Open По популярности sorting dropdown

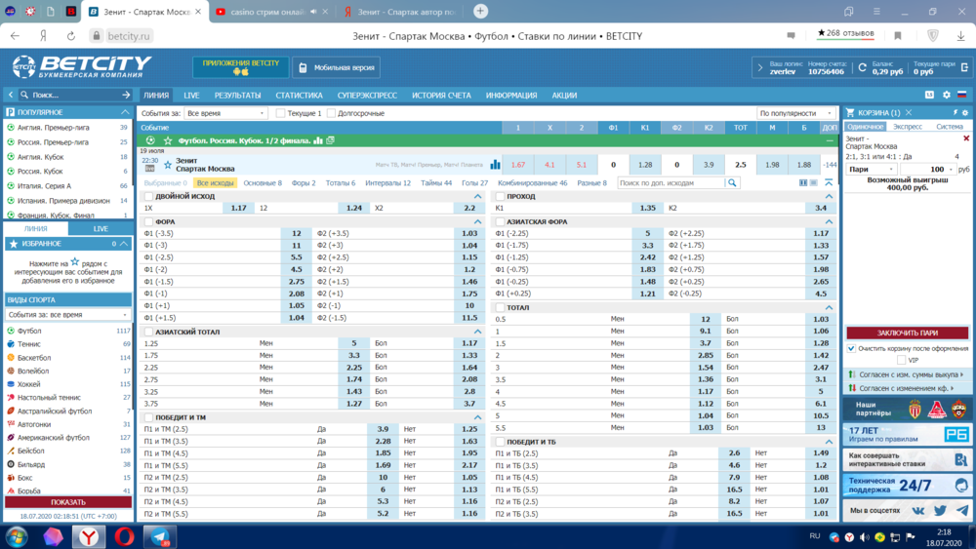click(795, 113)
